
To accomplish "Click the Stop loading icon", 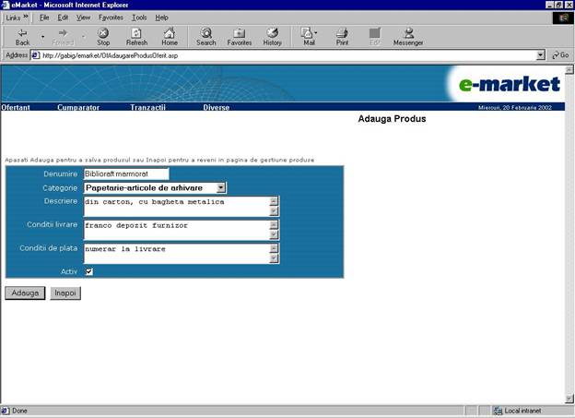I will (x=103, y=33).
